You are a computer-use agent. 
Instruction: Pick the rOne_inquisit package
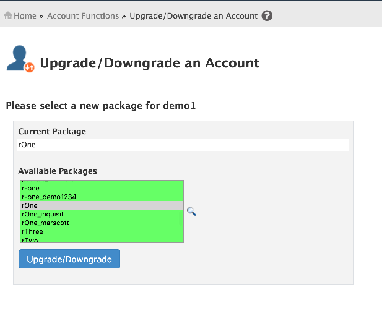[43, 214]
